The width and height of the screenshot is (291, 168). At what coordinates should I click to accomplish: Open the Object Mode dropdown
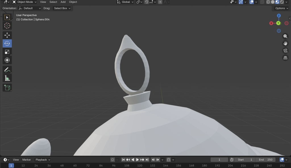(24, 2)
